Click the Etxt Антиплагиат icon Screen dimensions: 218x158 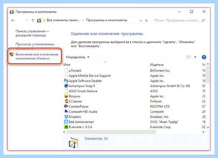pos(66,122)
